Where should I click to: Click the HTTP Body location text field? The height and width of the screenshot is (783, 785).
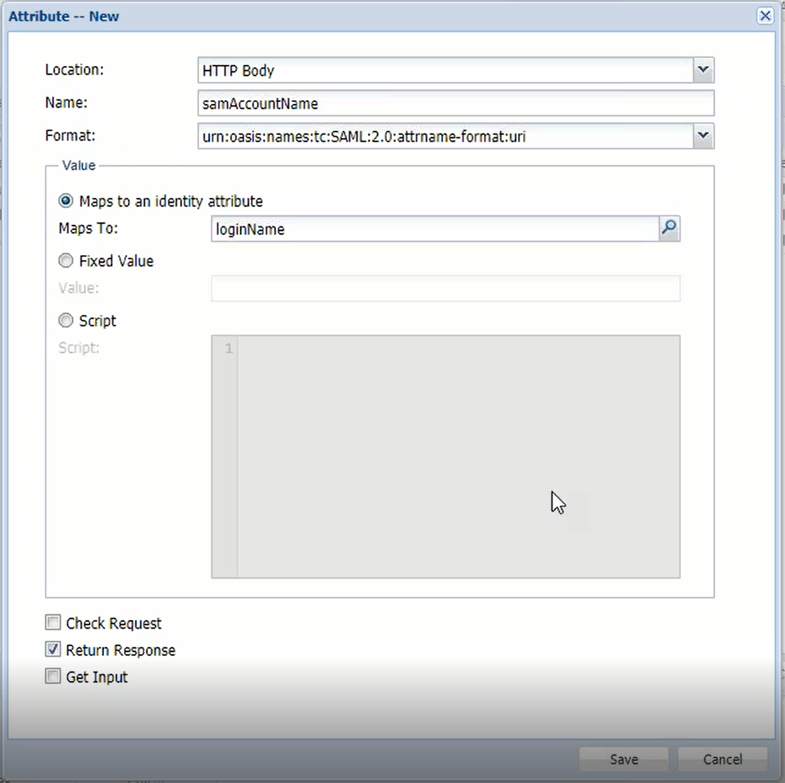(x=445, y=71)
